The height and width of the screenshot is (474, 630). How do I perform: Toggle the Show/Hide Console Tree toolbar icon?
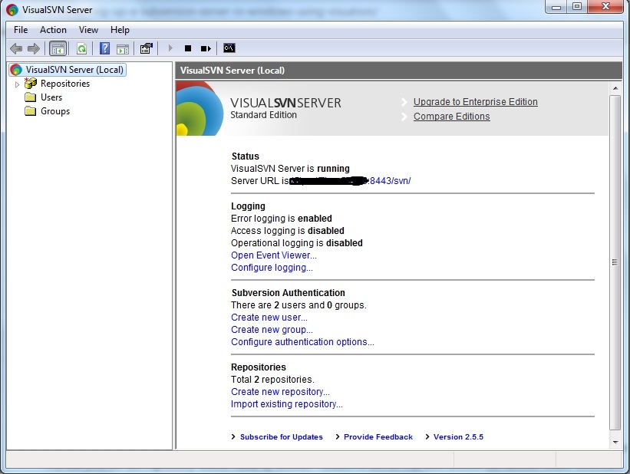tap(58, 48)
